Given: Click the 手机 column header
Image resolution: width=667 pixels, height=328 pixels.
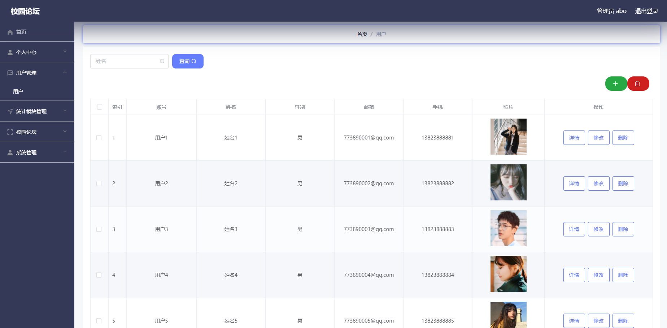Looking at the screenshot, I should point(438,107).
